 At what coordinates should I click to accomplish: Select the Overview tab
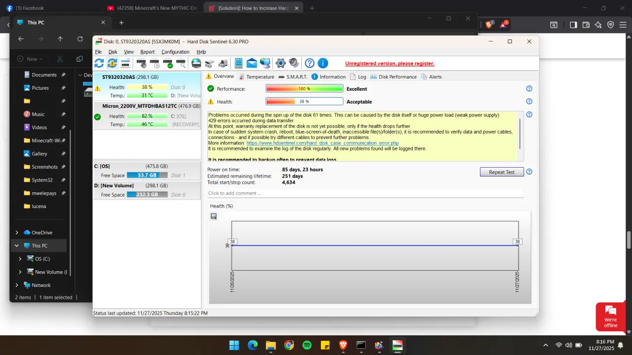(x=220, y=76)
